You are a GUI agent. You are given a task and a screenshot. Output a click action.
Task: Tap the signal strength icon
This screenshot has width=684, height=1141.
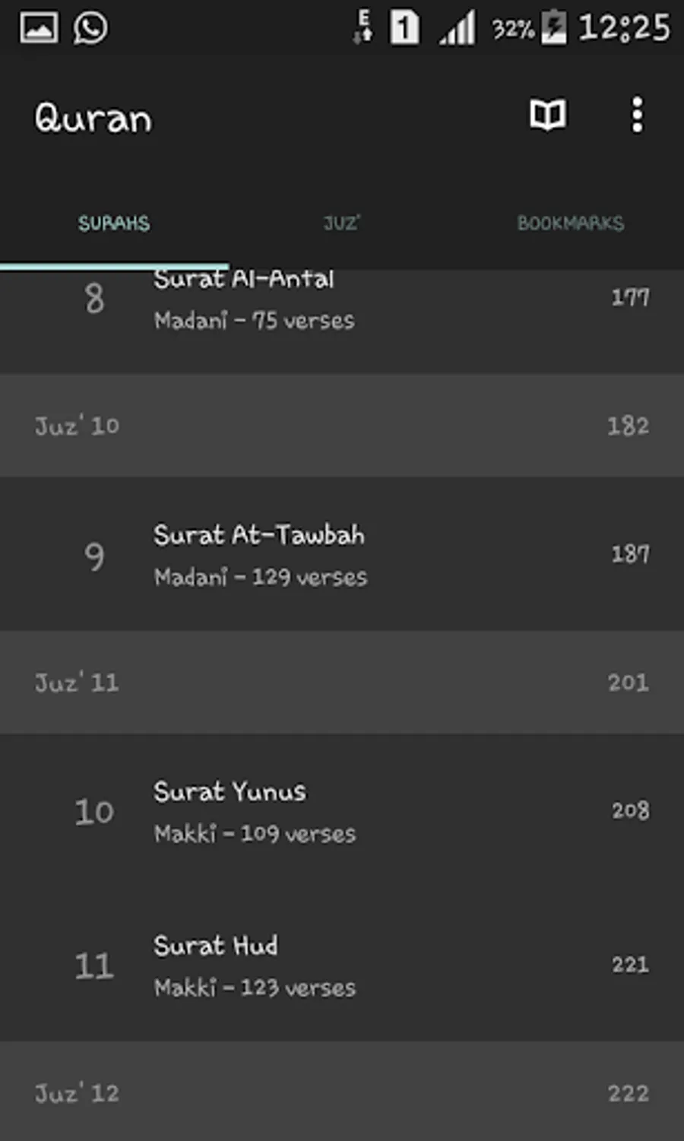point(458,29)
